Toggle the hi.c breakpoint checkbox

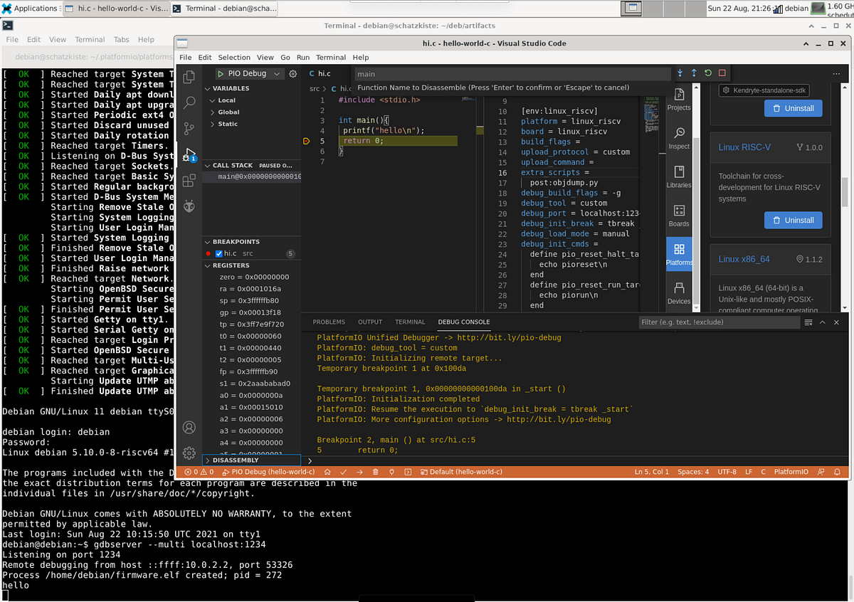[220, 253]
